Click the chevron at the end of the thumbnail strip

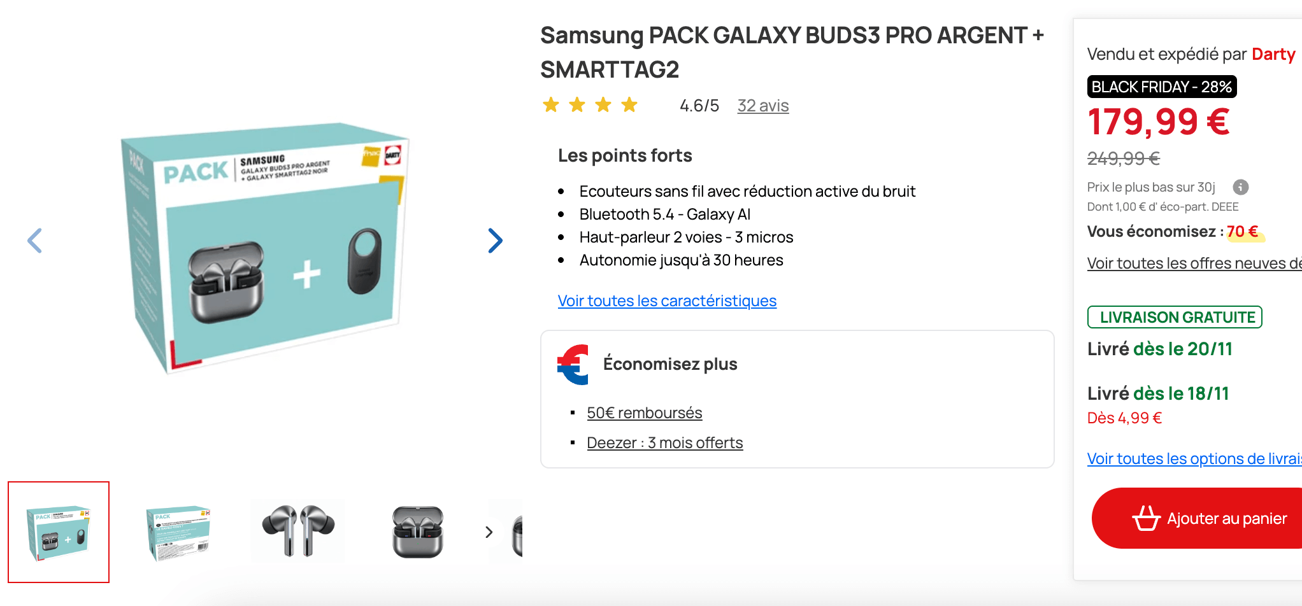(489, 532)
